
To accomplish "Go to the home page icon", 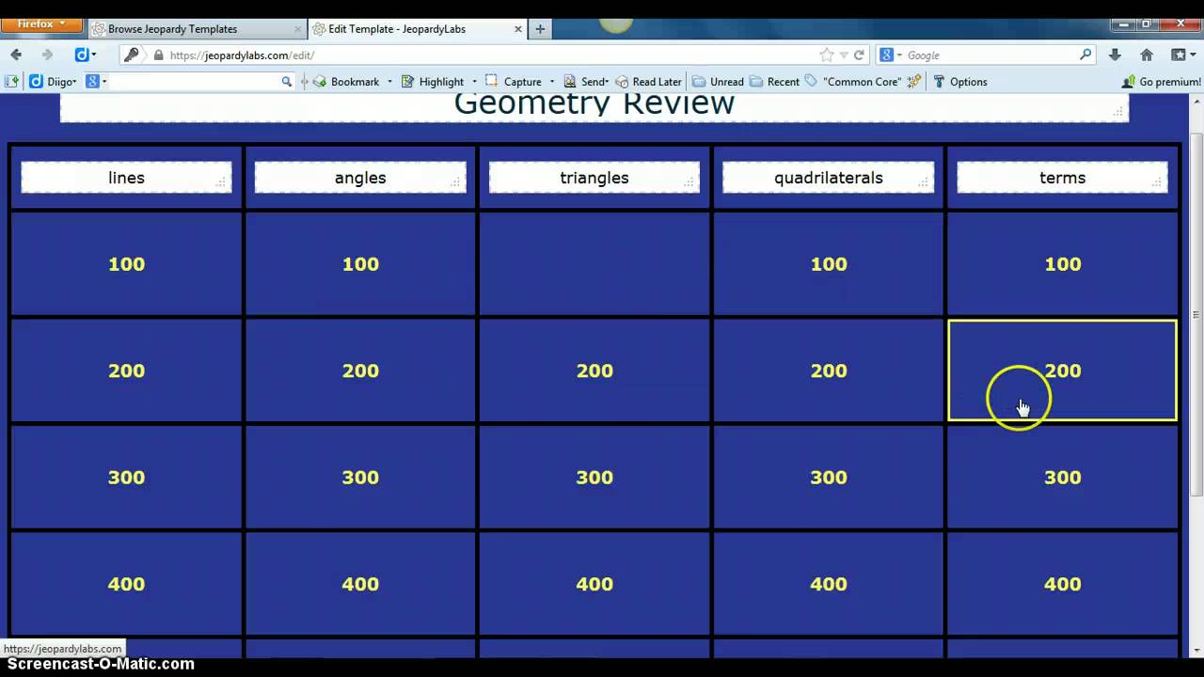I will point(1147,55).
